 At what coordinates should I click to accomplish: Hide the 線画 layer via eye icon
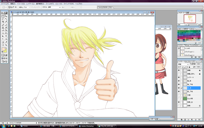point(179,70)
